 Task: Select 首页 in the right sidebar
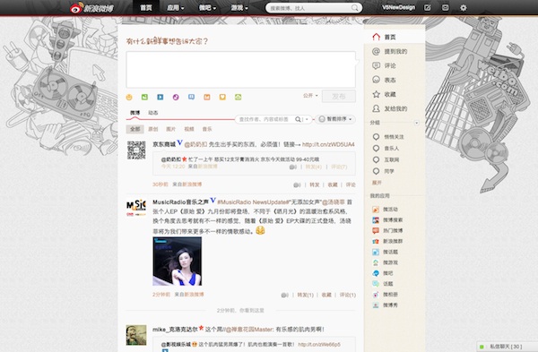point(395,37)
